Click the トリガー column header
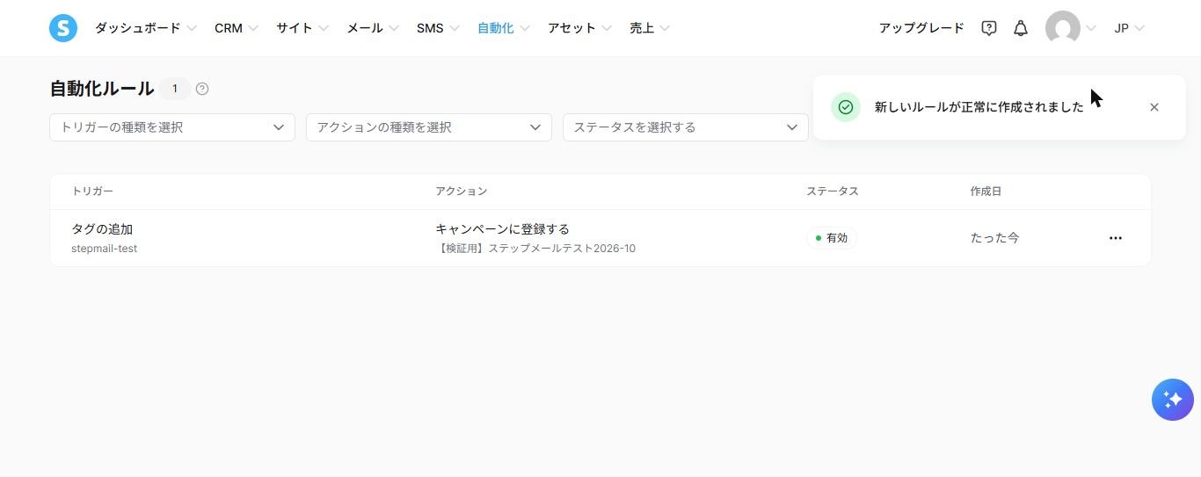Viewport: 1201px width, 477px height. [92, 192]
